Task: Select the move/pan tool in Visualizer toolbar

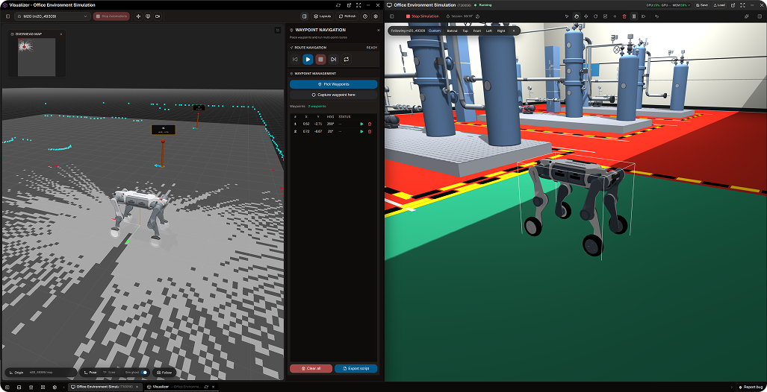Action: [x=138, y=16]
